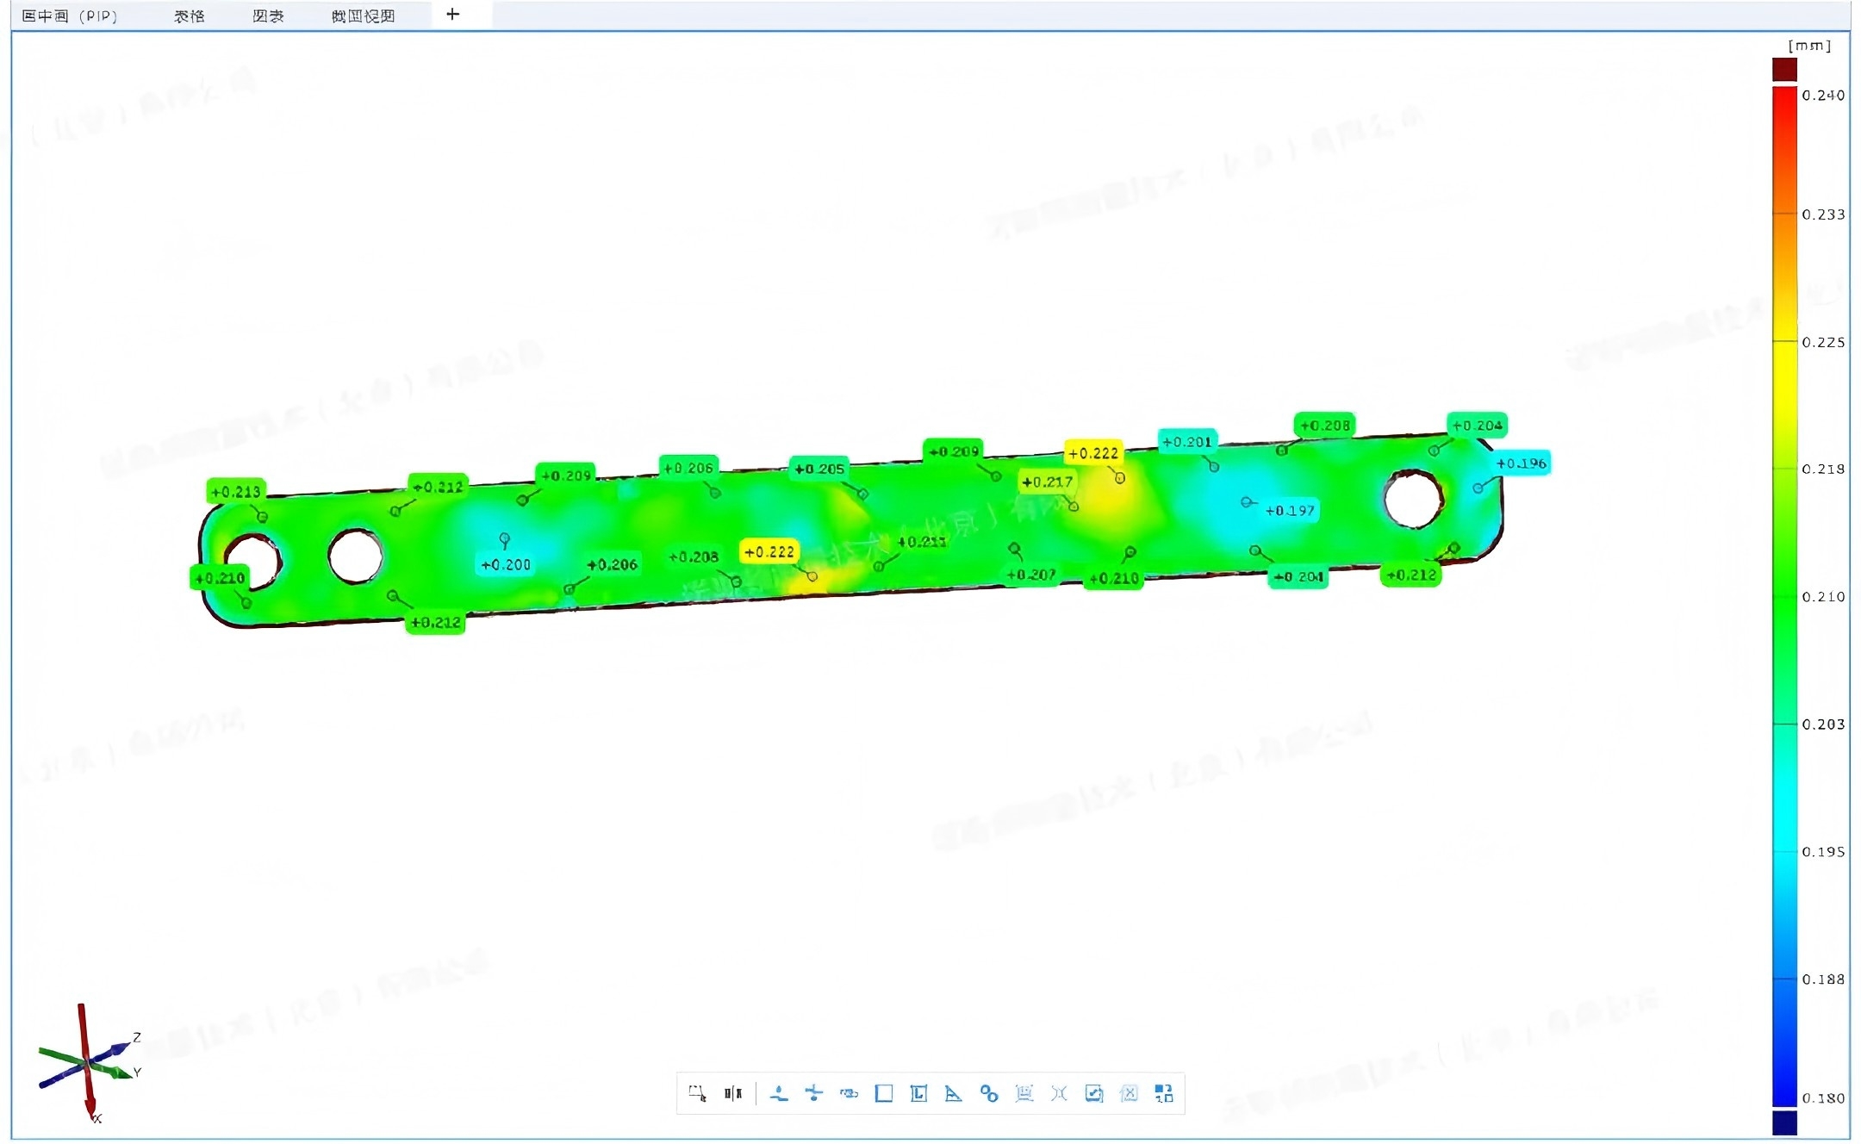Click the +0.197 cyan deviation label
1861x1144 pixels.
coord(1289,511)
